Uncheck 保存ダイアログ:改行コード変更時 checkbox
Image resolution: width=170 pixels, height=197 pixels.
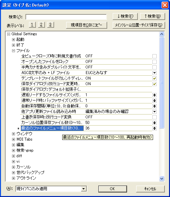tap(154, 84)
